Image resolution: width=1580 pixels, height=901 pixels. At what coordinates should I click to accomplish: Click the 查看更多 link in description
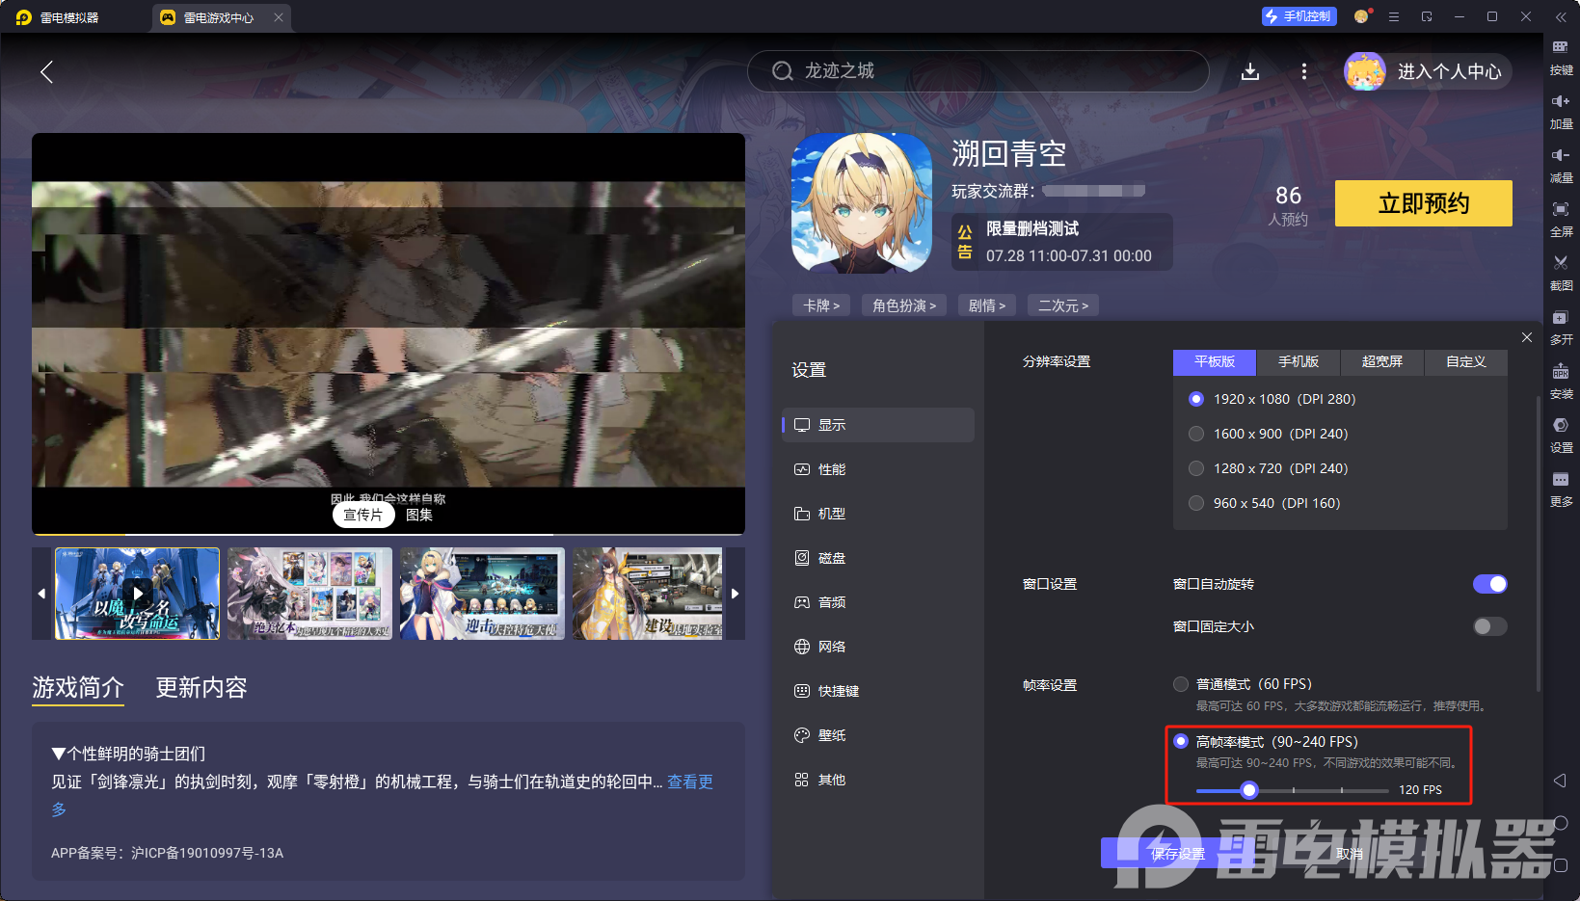(x=690, y=782)
